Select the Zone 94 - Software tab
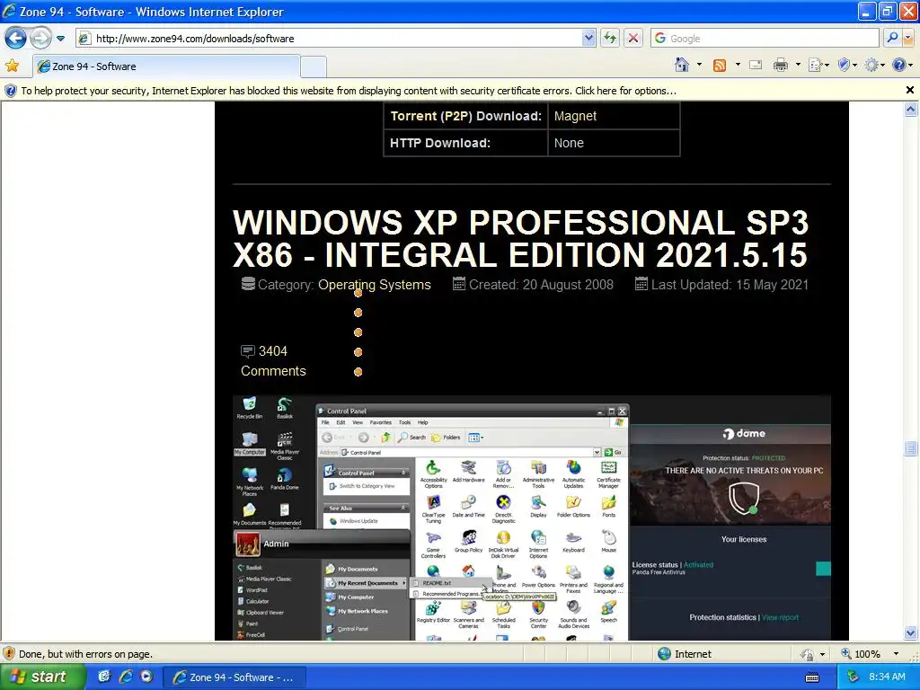The height and width of the screenshot is (690, 920). pos(166,66)
